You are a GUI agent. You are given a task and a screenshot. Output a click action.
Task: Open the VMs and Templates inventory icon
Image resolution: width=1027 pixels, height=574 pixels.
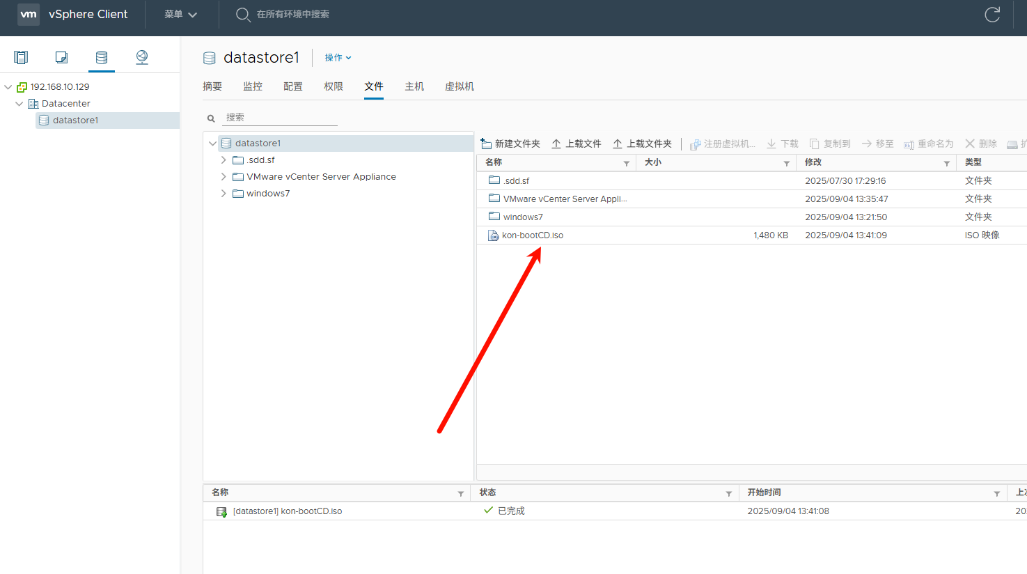point(61,57)
